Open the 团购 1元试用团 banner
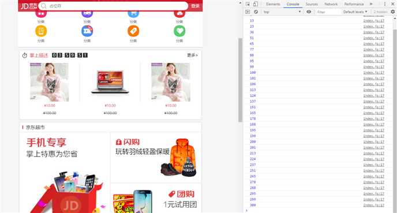The width and height of the screenshot is (397, 213). click(156, 199)
